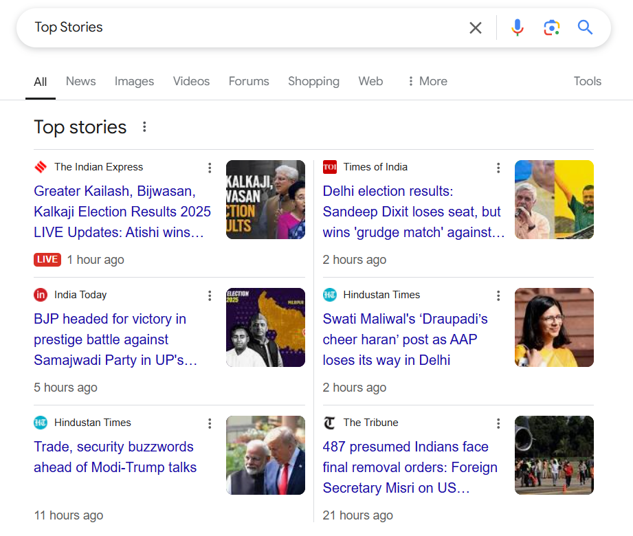Viewport: 633px width, 536px height.
Task: Switch to the Web tab
Action: pos(370,82)
